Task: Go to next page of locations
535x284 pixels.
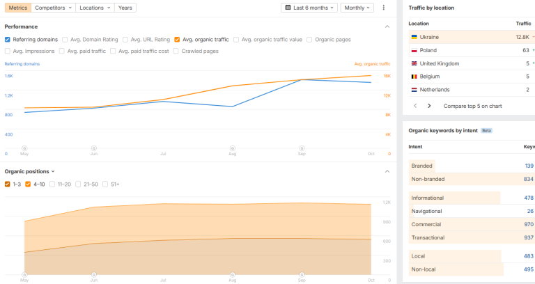Action: (429, 106)
